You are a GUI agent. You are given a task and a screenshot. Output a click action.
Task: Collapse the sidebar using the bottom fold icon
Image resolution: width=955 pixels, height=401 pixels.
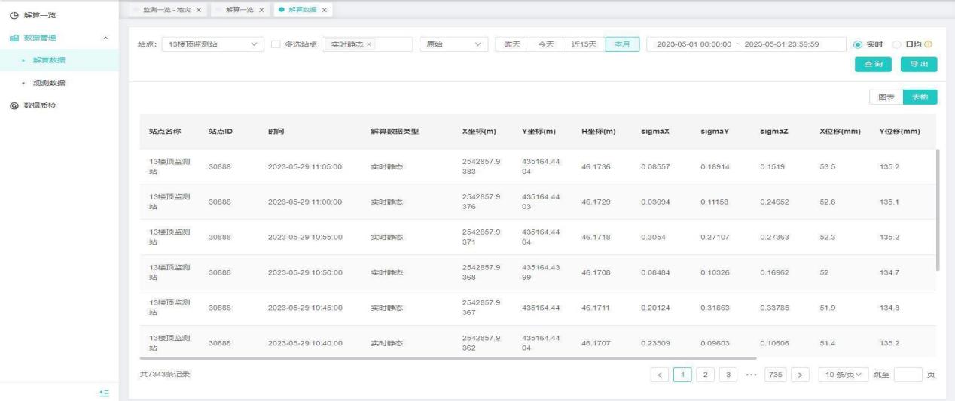point(105,393)
